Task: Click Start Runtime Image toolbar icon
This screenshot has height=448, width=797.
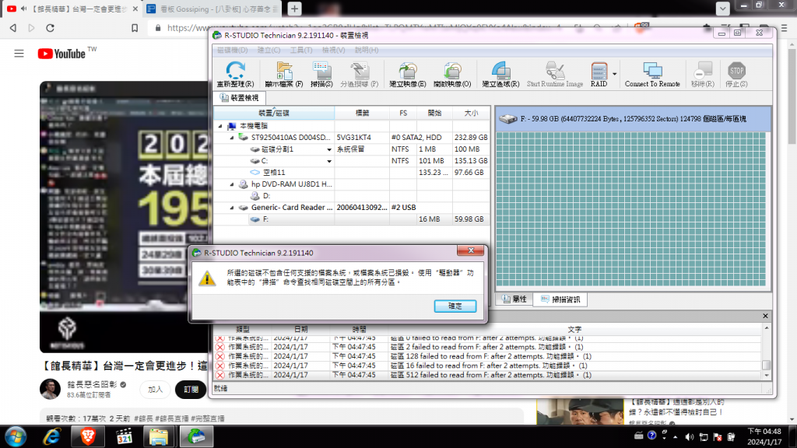Action: point(554,74)
